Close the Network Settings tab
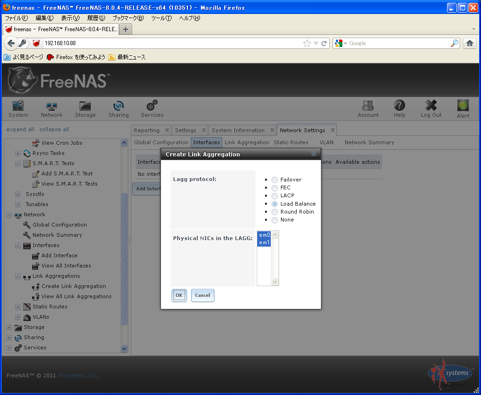The width and height of the screenshot is (481, 395). [333, 130]
